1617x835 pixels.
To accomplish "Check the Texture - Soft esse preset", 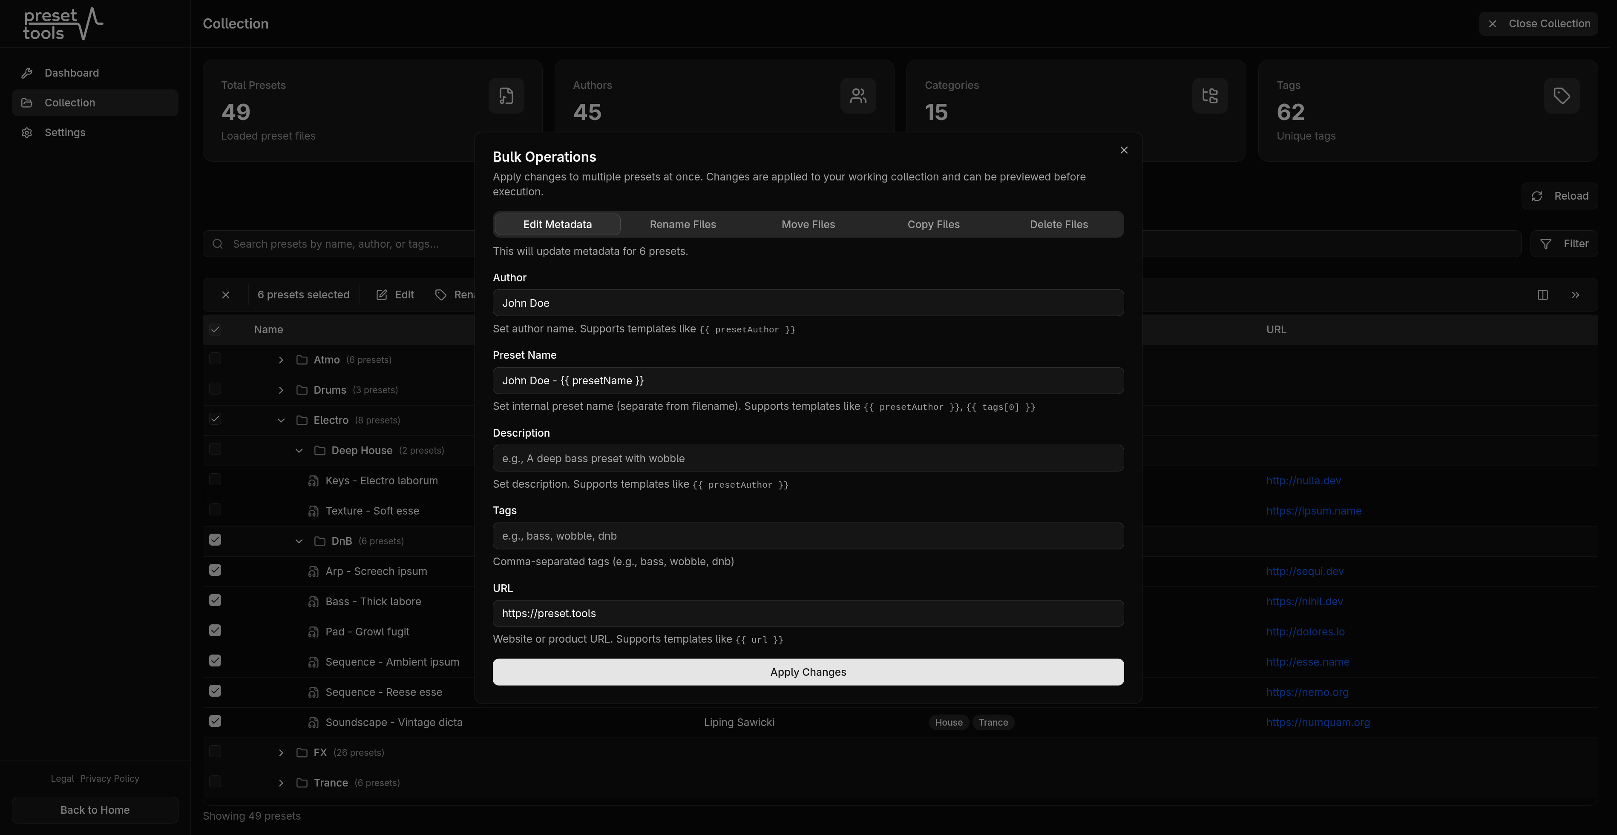I will [x=215, y=509].
